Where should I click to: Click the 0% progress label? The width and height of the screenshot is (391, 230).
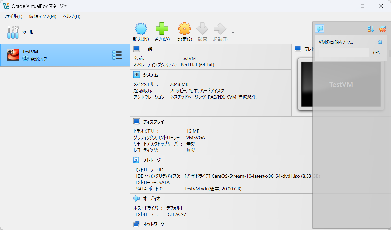point(376,53)
